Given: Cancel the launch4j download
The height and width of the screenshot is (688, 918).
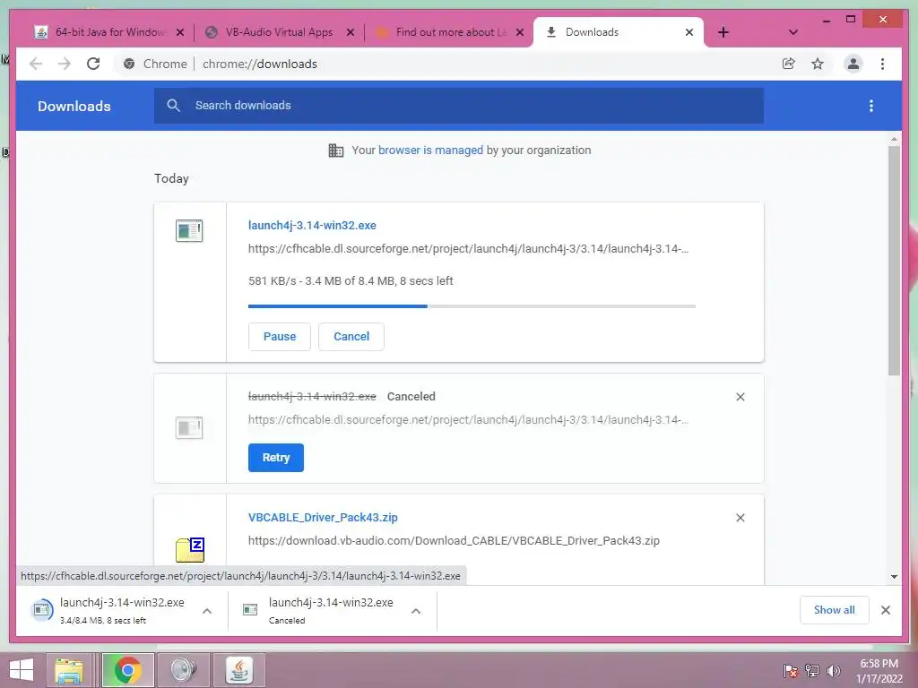Looking at the screenshot, I should pos(351,337).
